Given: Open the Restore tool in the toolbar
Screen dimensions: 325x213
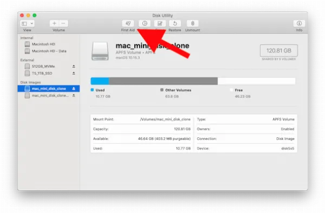Looking at the screenshot, I should click(x=175, y=23).
